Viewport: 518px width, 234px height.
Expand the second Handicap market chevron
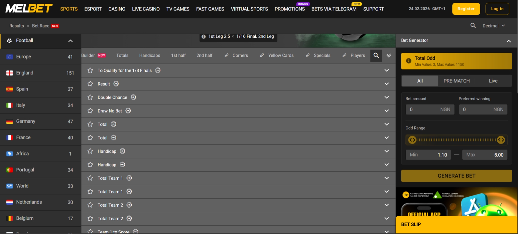point(387,164)
